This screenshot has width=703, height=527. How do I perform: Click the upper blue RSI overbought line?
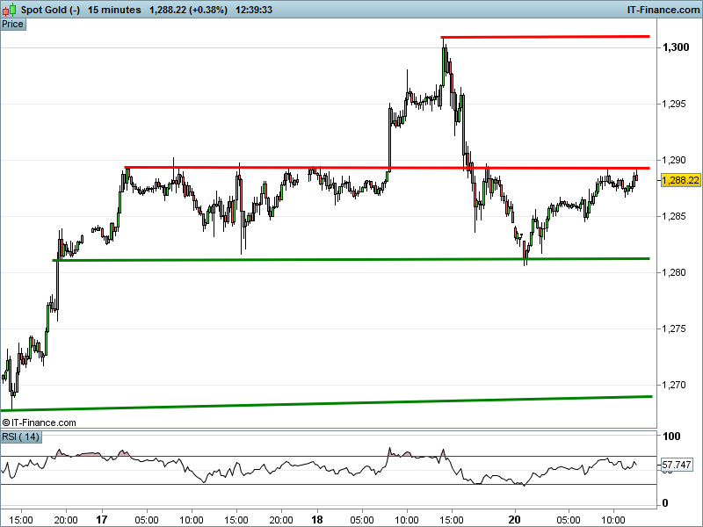click(328, 456)
